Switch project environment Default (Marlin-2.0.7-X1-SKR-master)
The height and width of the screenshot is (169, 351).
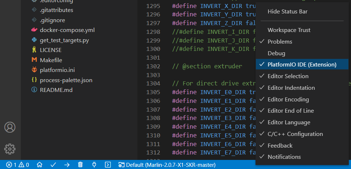click(167, 165)
